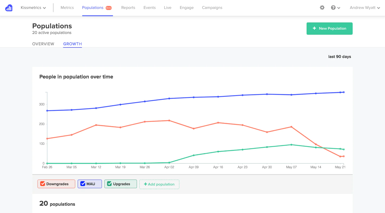Change the last 90 days range

(x=340, y=57)
